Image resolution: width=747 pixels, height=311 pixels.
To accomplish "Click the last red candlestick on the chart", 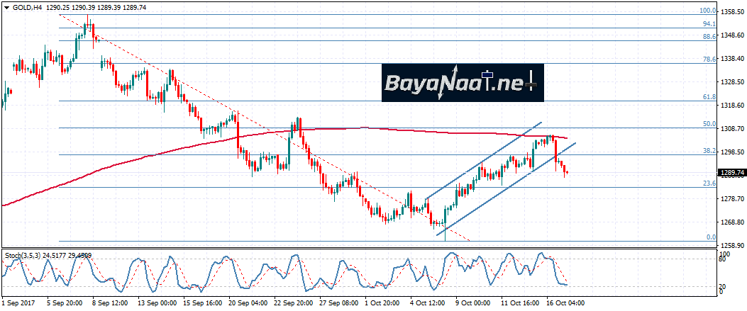I will [566, 172].
